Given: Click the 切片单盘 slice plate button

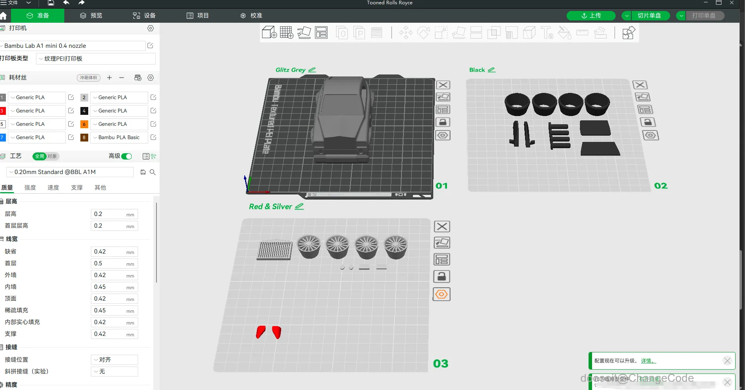Looking at the screenshot, I should pyautogui.click(x=649, y=16).
